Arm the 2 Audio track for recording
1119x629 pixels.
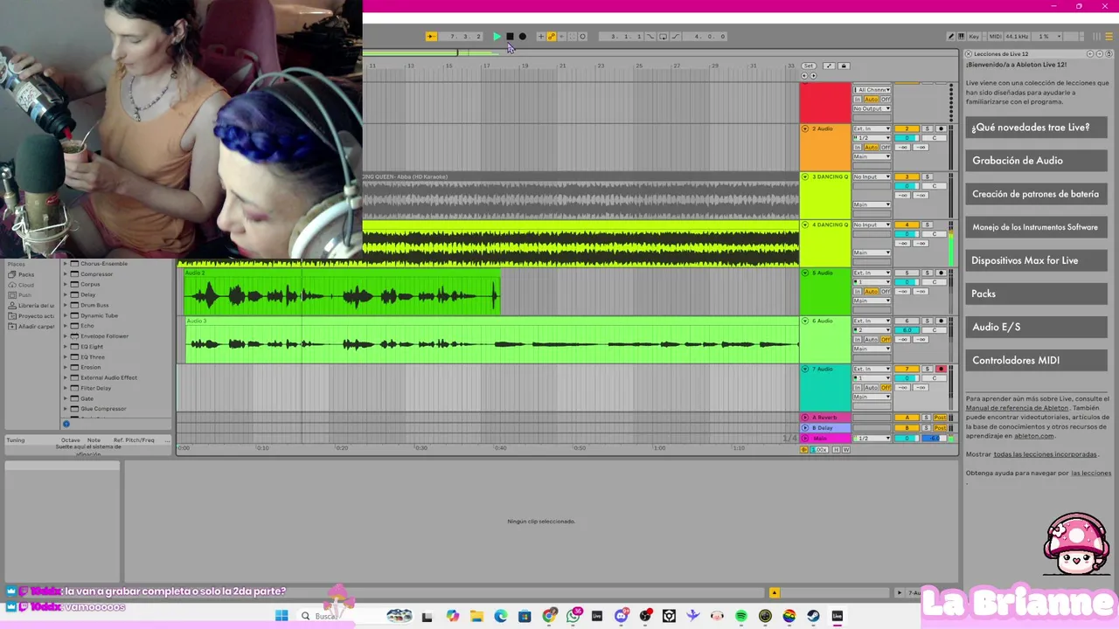coord(941,129)
